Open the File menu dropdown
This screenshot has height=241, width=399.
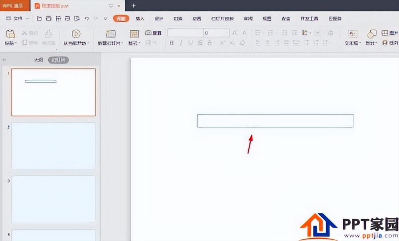point(17,18)
